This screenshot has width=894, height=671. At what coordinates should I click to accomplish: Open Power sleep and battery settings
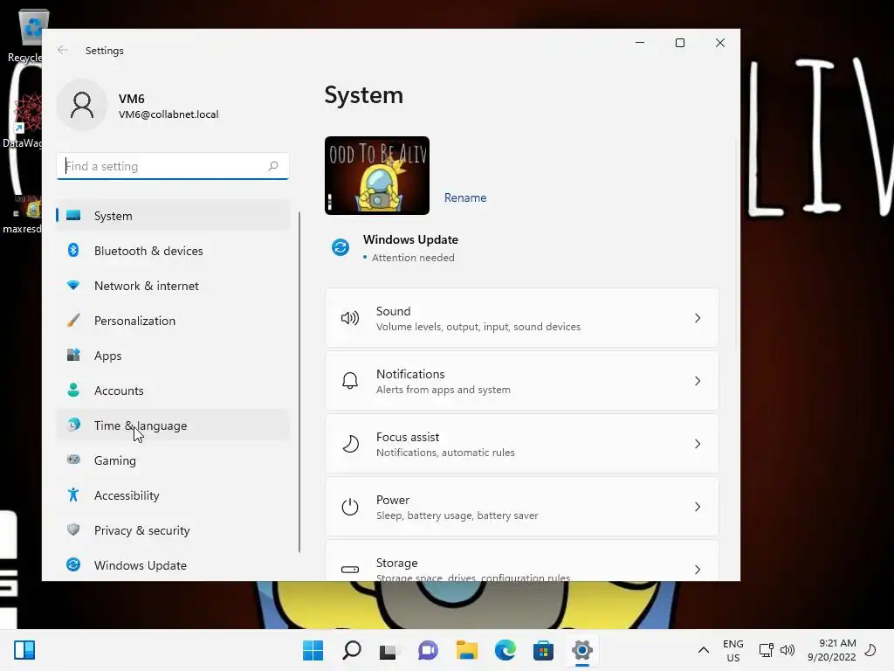coord(522,507)
